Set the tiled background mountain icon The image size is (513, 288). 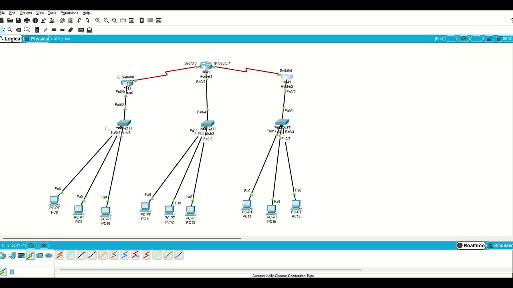pyautogui.click(x=489, y=39)
